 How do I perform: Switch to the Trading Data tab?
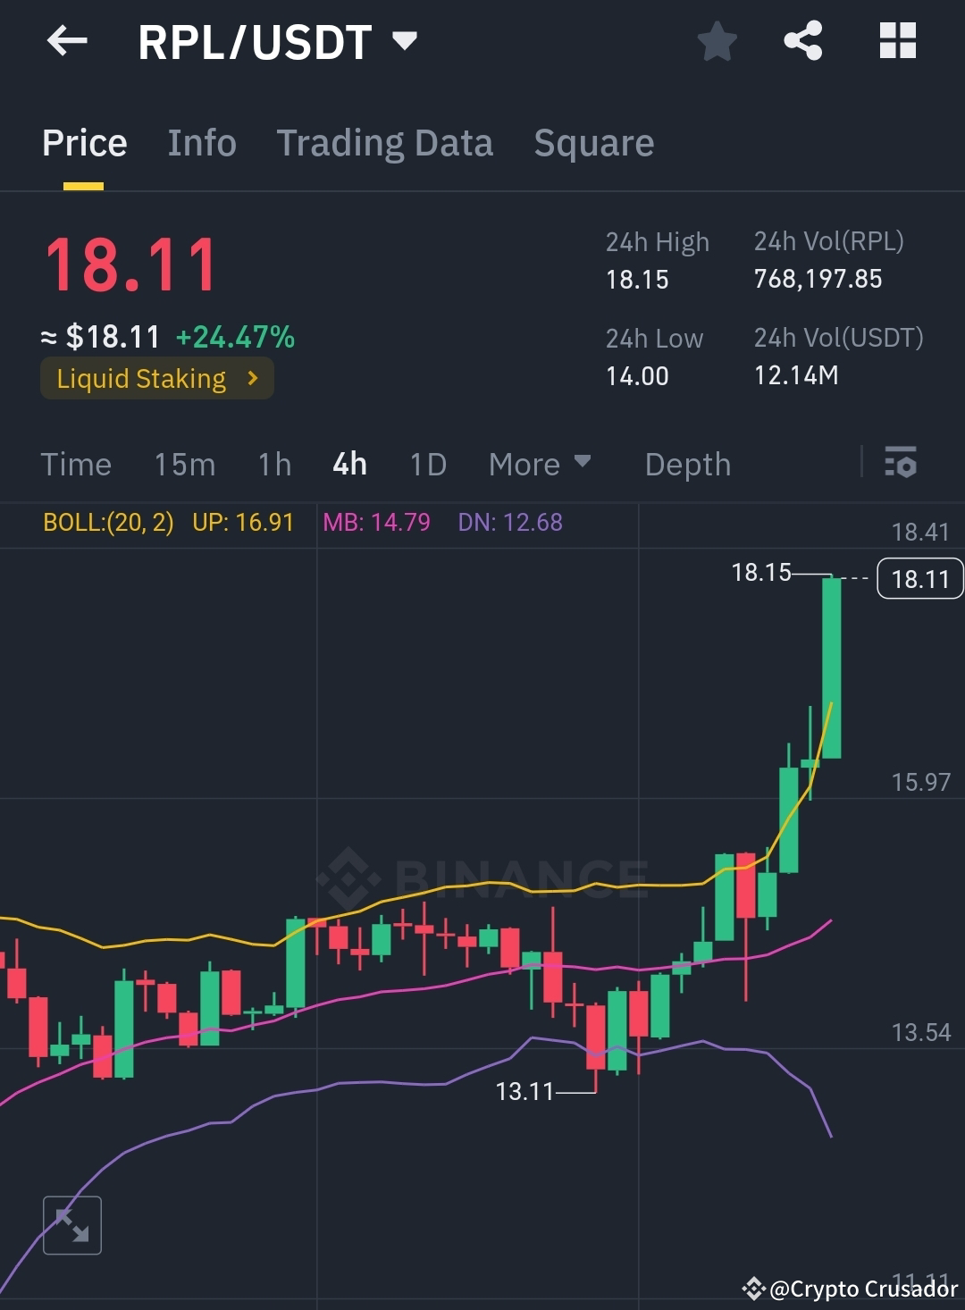(385, 143)
